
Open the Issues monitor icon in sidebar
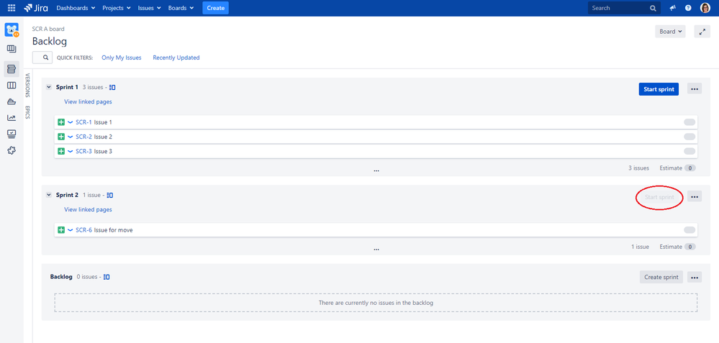coord(12,134)
